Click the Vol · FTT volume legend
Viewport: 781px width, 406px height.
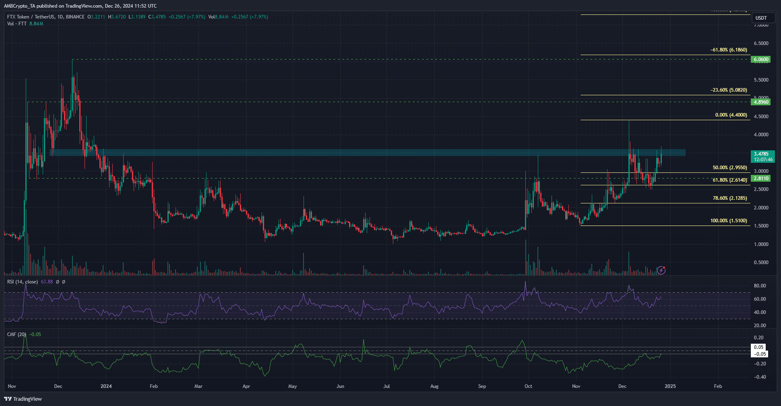pos(17,24)
